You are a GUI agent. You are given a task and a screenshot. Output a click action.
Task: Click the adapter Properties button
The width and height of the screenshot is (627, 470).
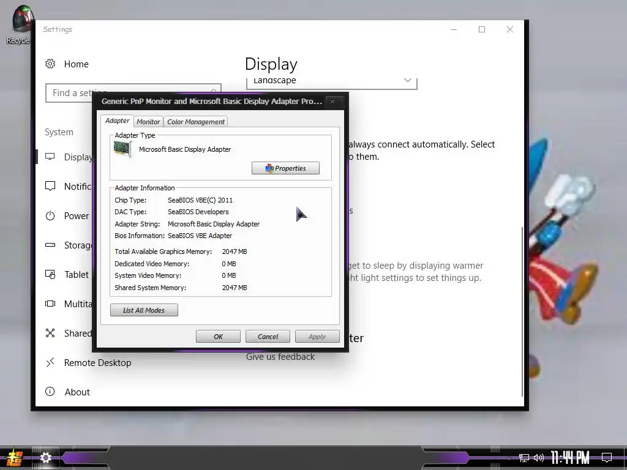285,168
